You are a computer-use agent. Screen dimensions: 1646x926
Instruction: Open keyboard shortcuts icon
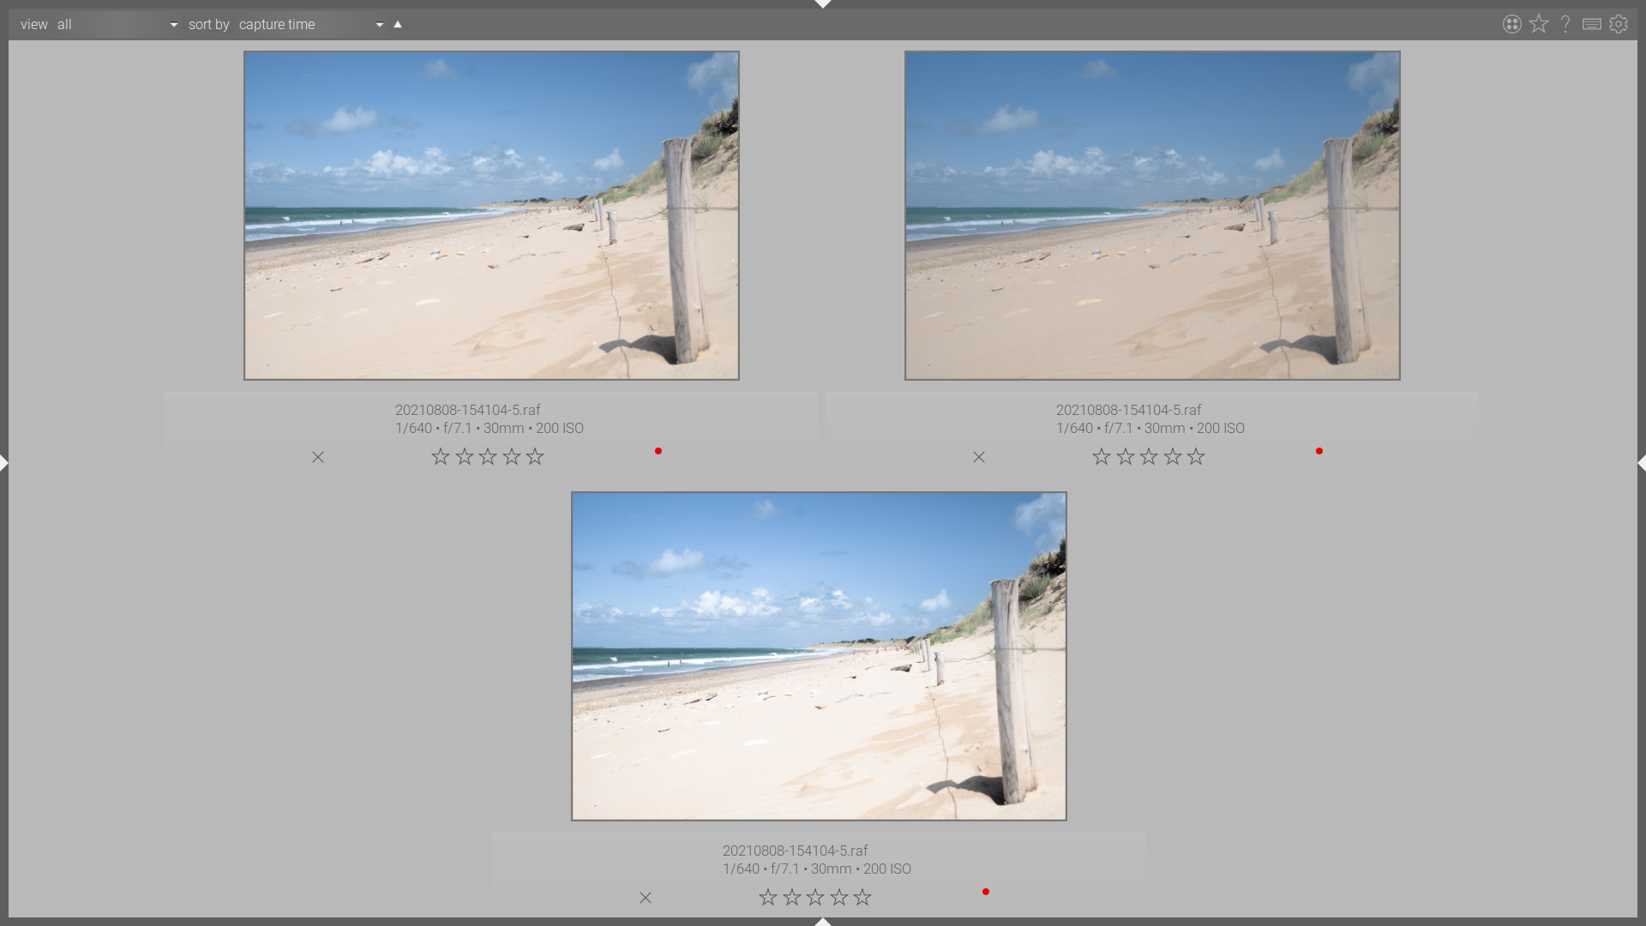coord(1592,24)
